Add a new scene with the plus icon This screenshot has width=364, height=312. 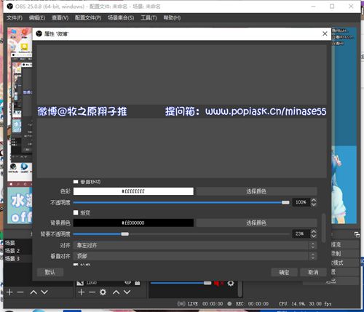pyautogui.click(x=9, y=292)
